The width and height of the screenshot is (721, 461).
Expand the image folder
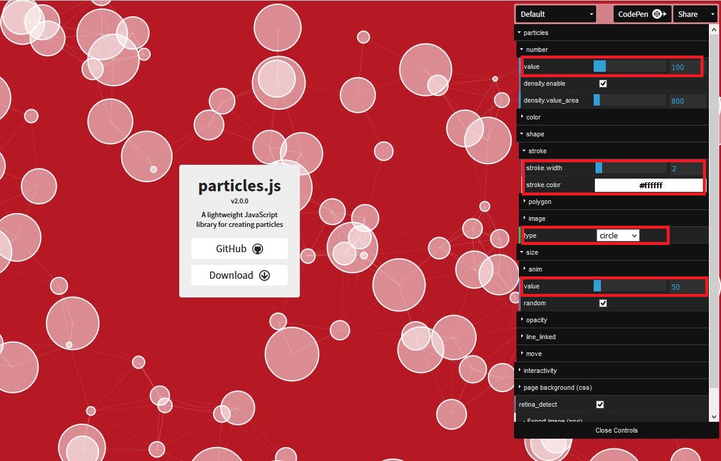pyautogui.click(x=615, y=218)
